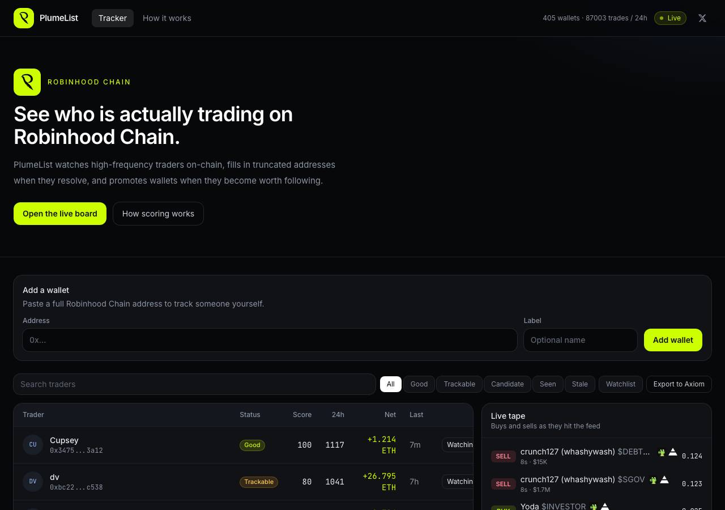Sort by the Last column header
Viewport: 725px width, 510px height.
point(416,415)
